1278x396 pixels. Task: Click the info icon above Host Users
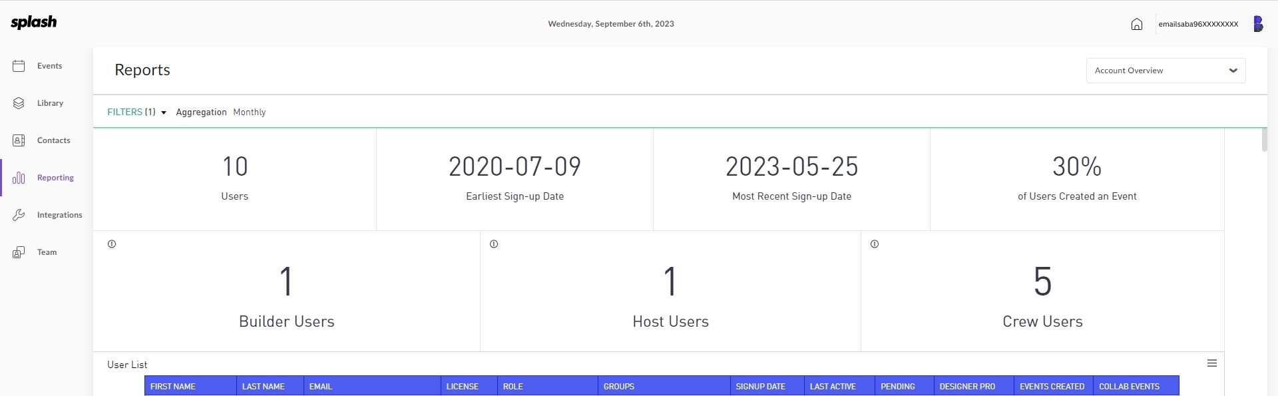click(x=494, y=244)
